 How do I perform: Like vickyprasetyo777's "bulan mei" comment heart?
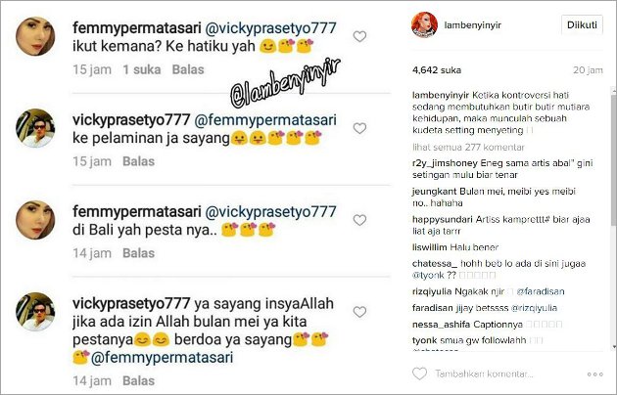(359, 312)
